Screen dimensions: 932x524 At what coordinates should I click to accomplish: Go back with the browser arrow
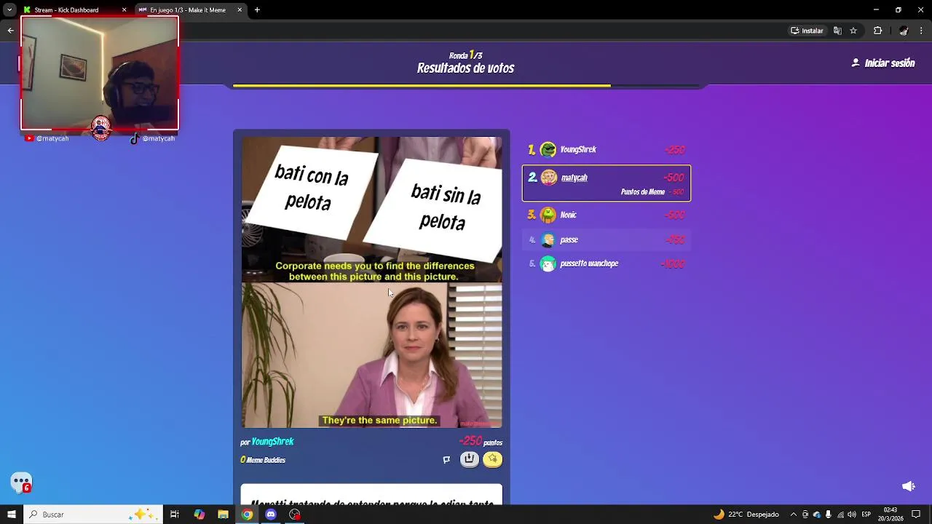10,31
